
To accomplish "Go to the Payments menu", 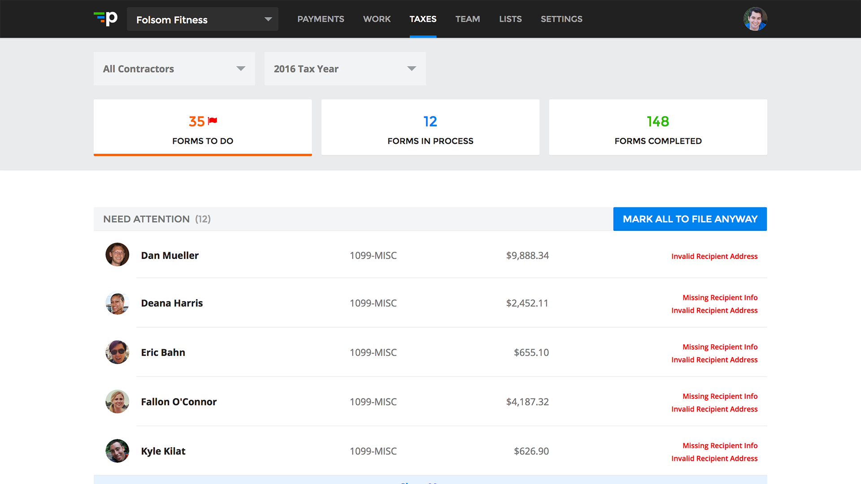I will point(321,19).
